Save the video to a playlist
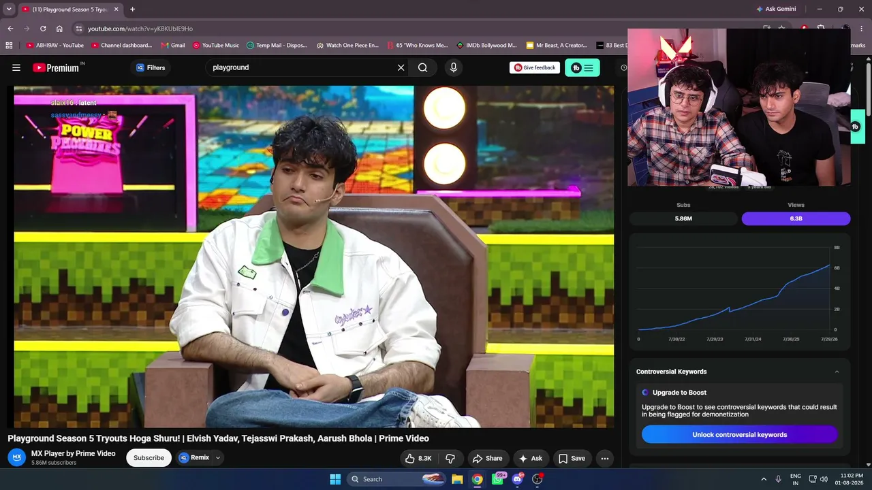872x490 pixels. (x=572, y=458)
